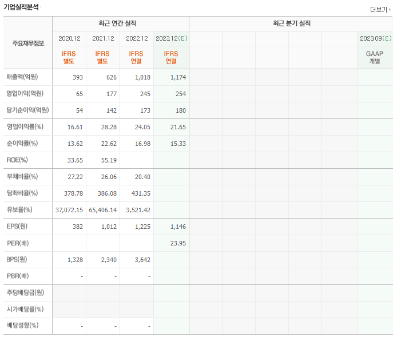Select the 2023.09(E) column header
The height and width of the screenshot is (337, 393).
click(375, 38)
